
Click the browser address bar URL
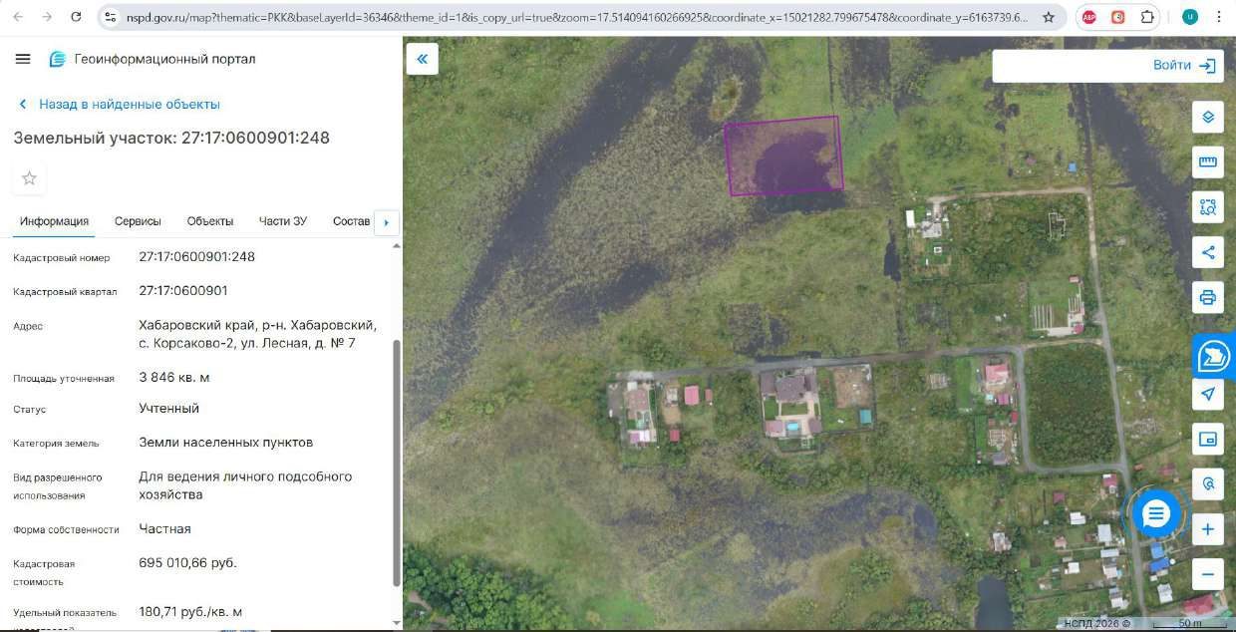[576, 17]
